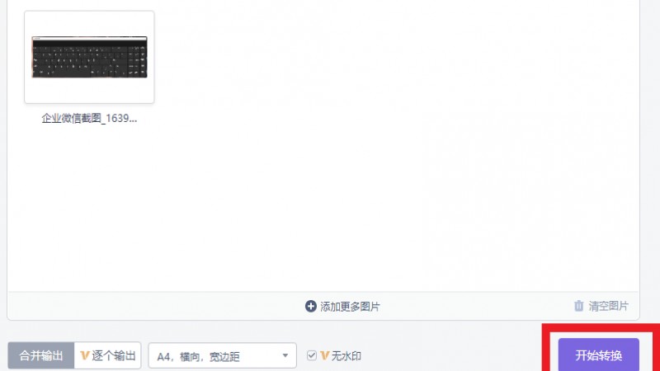Click the A4 text in the layout selector

tap(163, 357)
